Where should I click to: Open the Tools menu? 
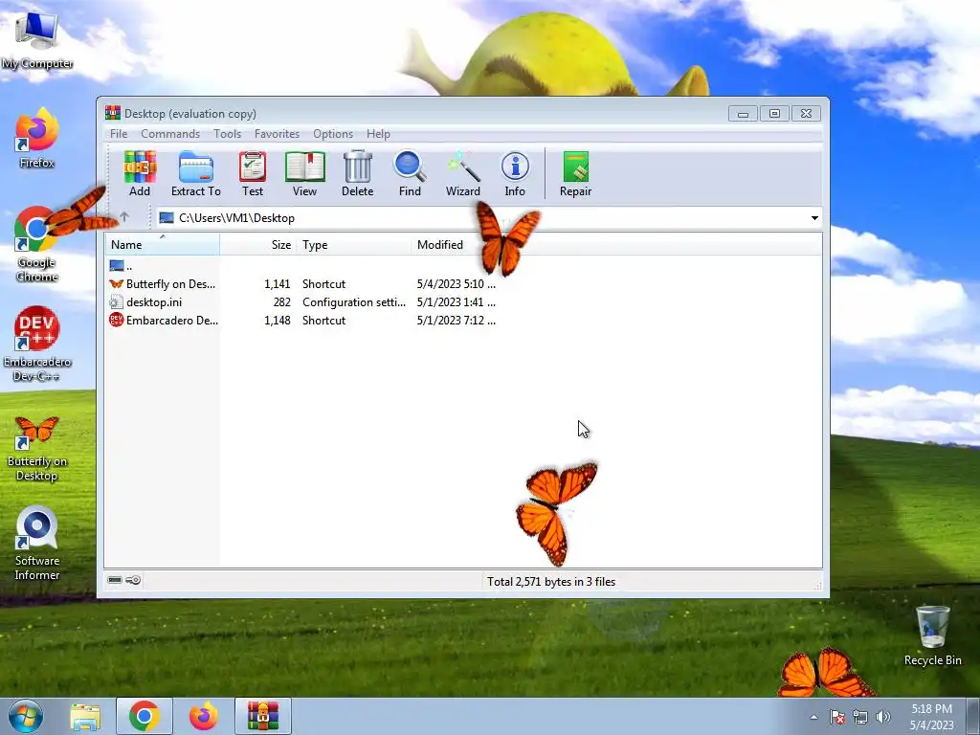point(227,134)
